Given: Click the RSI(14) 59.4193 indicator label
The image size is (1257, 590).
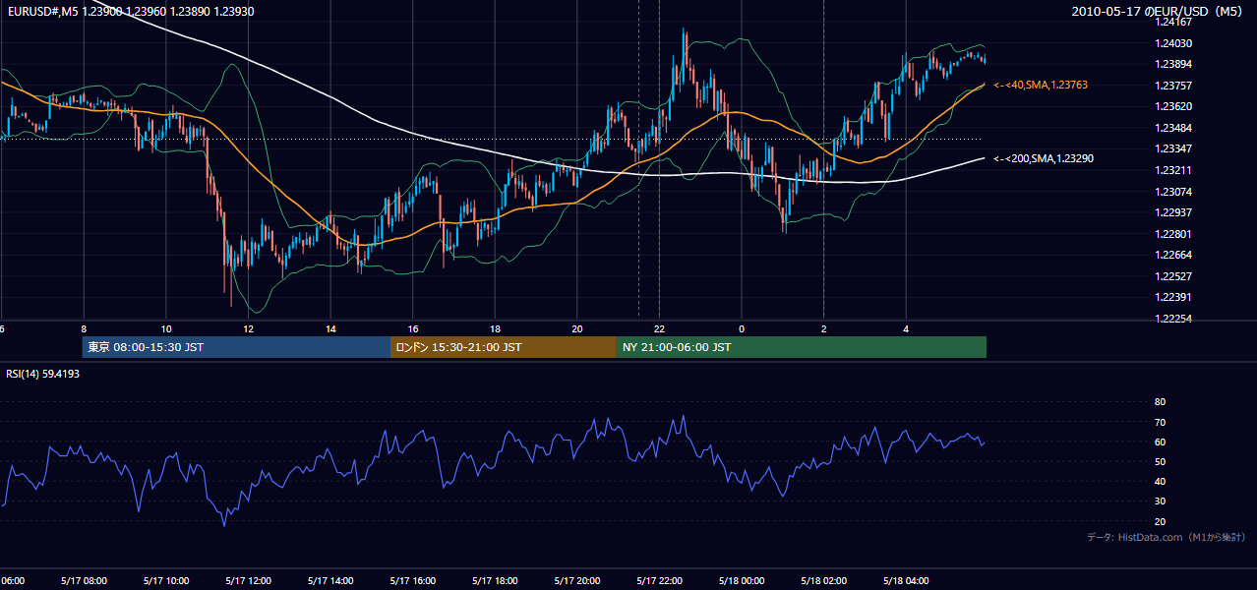Looking at the screenshot, I should point(43,374).
